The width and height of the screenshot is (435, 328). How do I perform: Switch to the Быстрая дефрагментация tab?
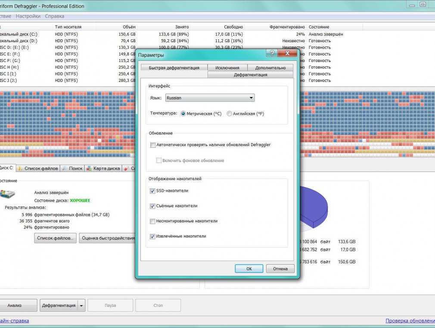point(174,68)
